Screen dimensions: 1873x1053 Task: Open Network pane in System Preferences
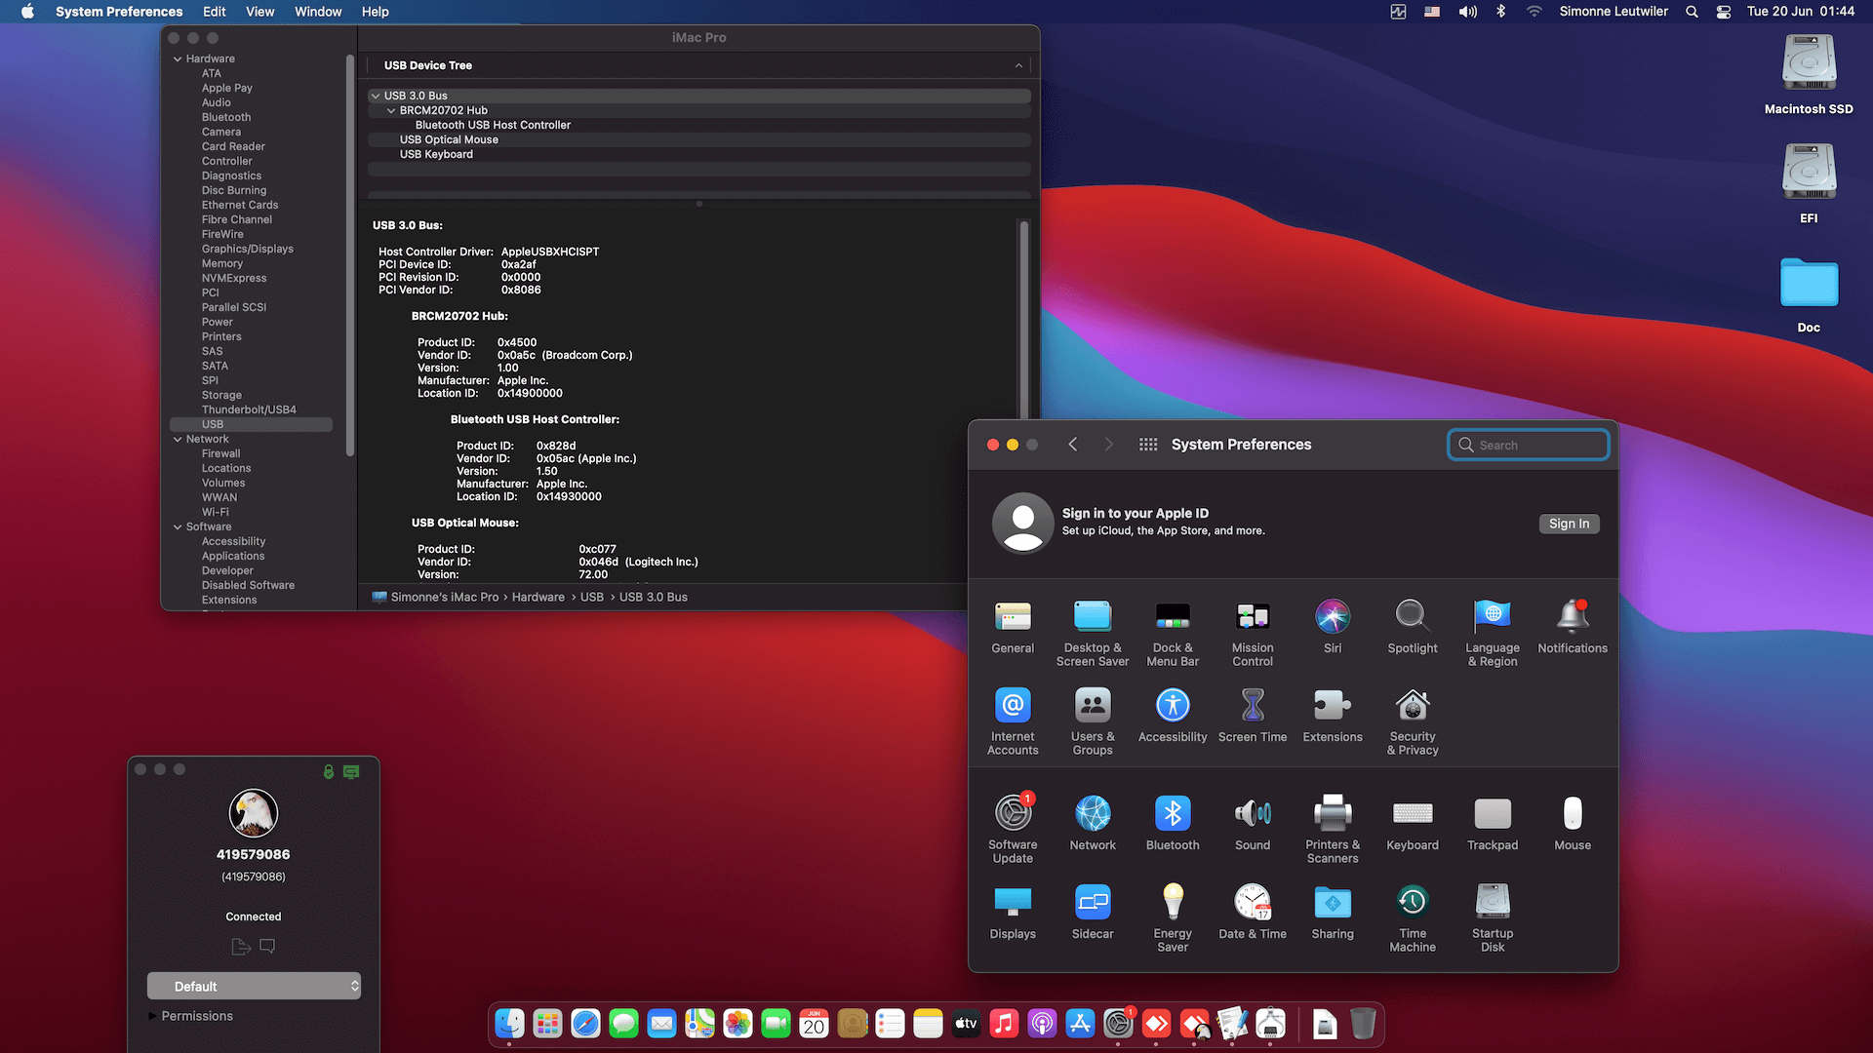coord(1093,823)
